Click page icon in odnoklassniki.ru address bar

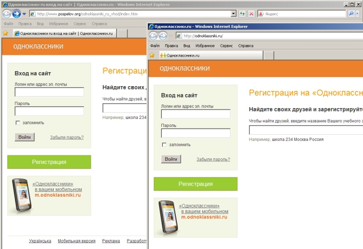[x=179, y=36]
